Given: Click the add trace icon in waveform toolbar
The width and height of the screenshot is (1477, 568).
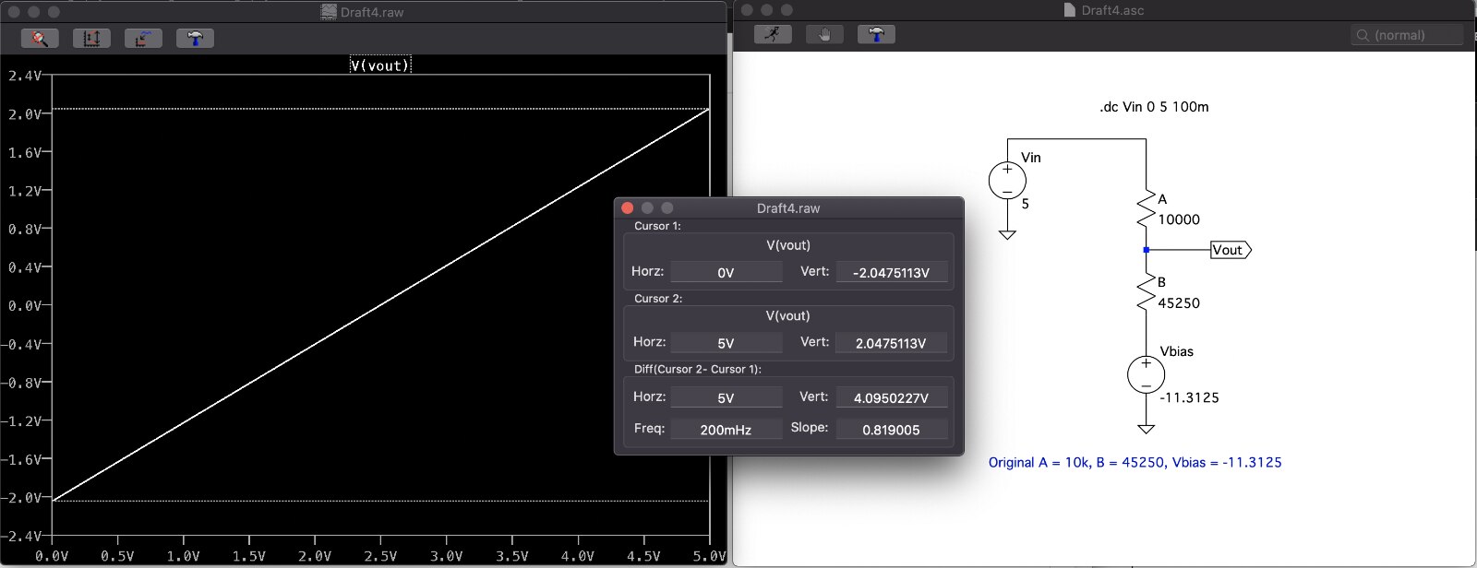Looking at the screenshot, I should click(143, 38).
